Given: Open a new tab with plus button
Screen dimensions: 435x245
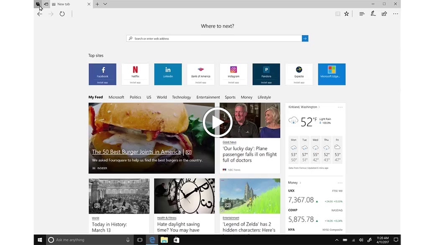Looking at the screenshot, I should click(97, 4).
